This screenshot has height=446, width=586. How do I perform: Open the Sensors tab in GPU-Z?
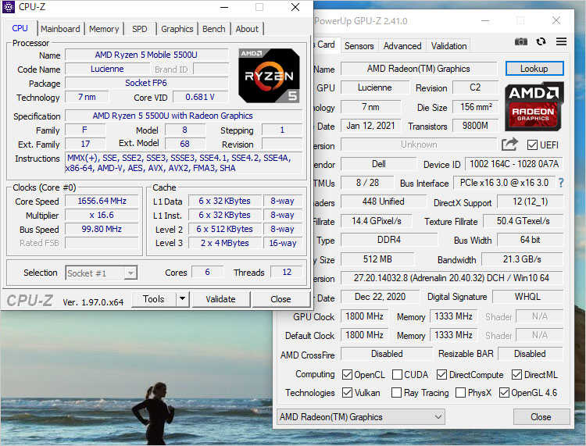359,46
